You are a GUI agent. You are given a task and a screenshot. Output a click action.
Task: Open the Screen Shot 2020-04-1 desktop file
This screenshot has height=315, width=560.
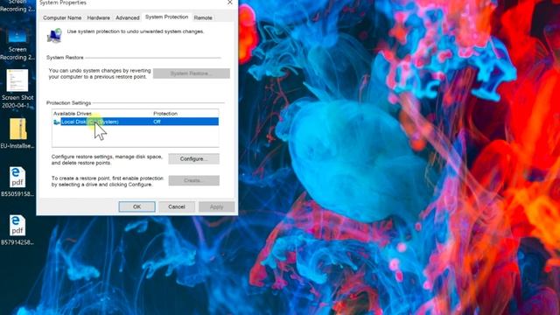pos(17,89)
